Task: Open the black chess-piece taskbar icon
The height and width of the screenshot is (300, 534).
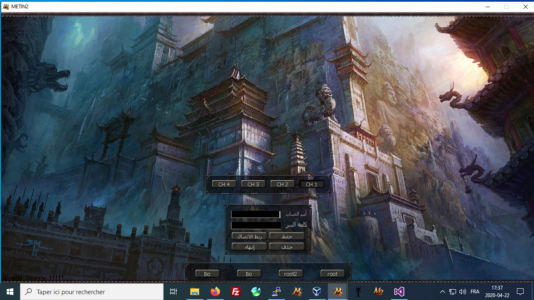Action: pos(358,292)
